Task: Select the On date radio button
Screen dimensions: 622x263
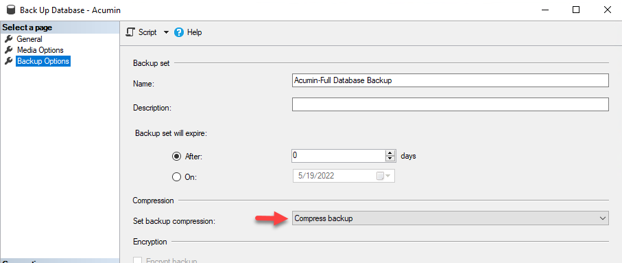Action: click(x=176, y=177)
